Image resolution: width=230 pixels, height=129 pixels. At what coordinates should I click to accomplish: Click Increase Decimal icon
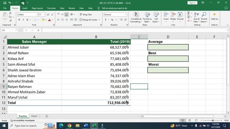(121, 20)
